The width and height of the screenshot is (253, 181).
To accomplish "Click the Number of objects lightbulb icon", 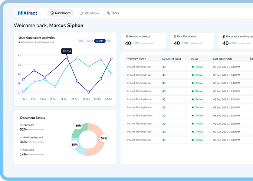I will (127, 36).
